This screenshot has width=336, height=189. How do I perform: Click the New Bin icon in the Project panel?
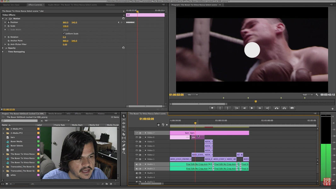[107, 183]
